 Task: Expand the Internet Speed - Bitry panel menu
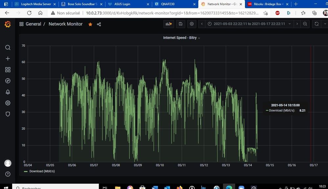pyautogui.click(x=182, y=38)
